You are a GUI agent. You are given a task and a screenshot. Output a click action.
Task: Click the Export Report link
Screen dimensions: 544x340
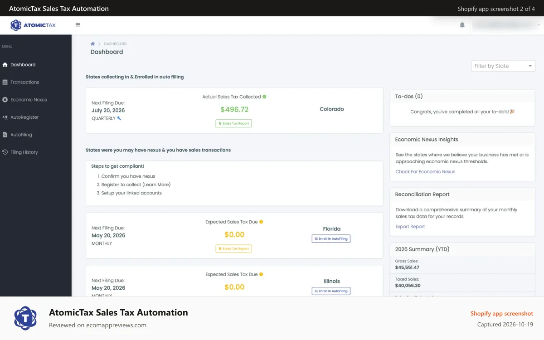point(410,227)
